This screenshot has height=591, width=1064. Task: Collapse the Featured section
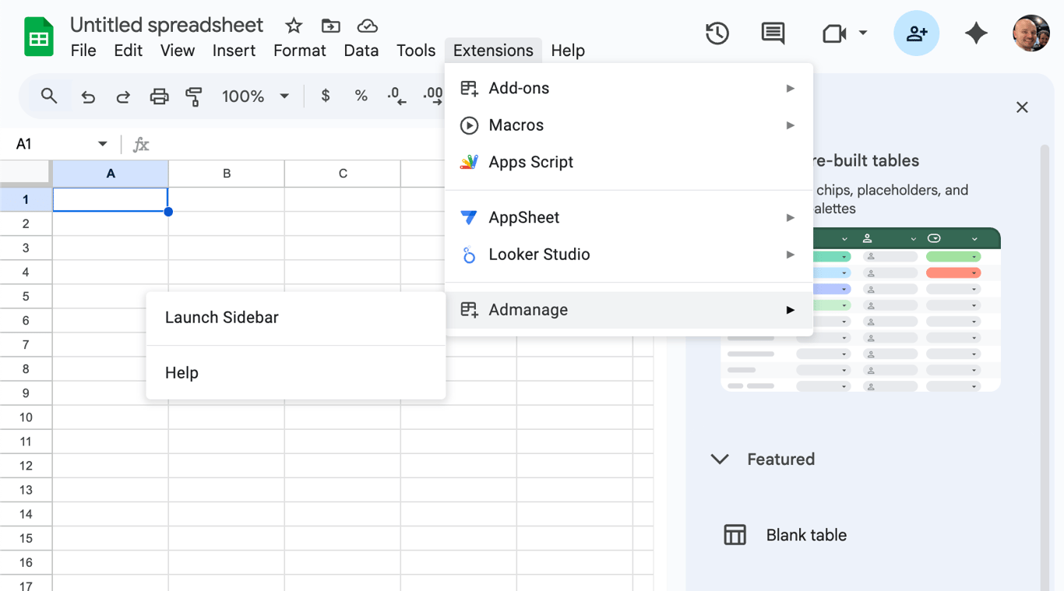(x=720, y=459)
